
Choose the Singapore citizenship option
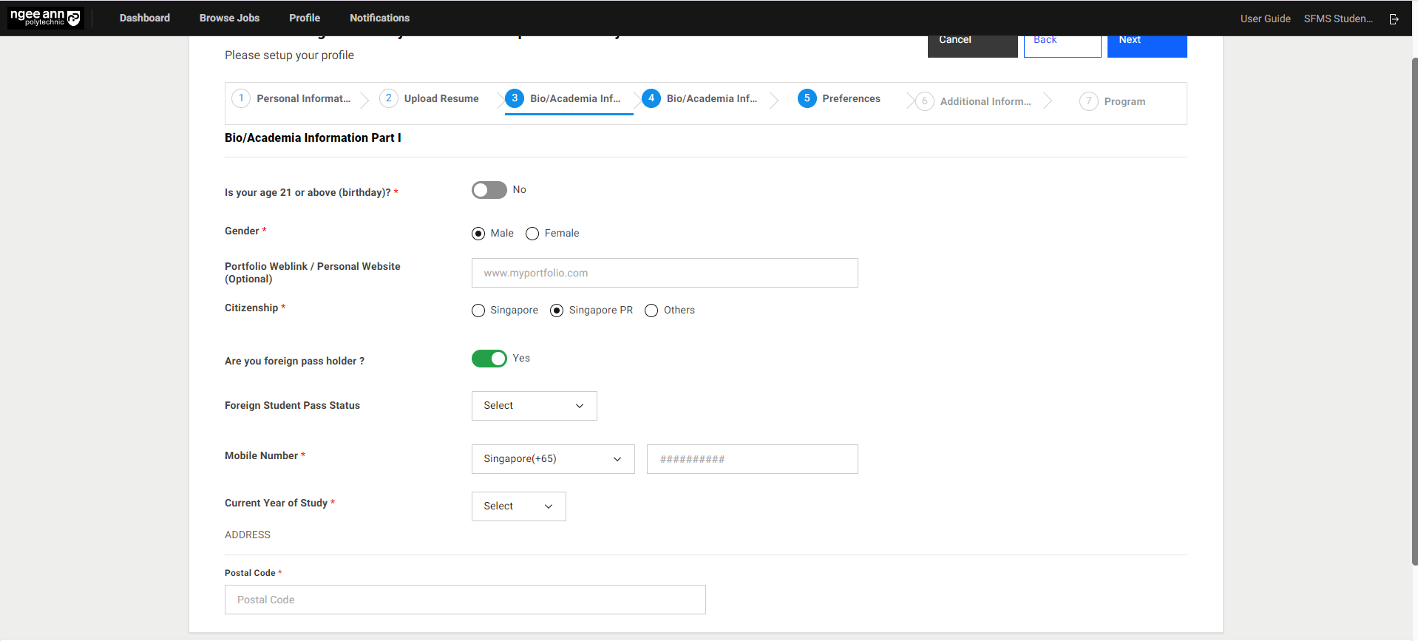tap(478, 311)
